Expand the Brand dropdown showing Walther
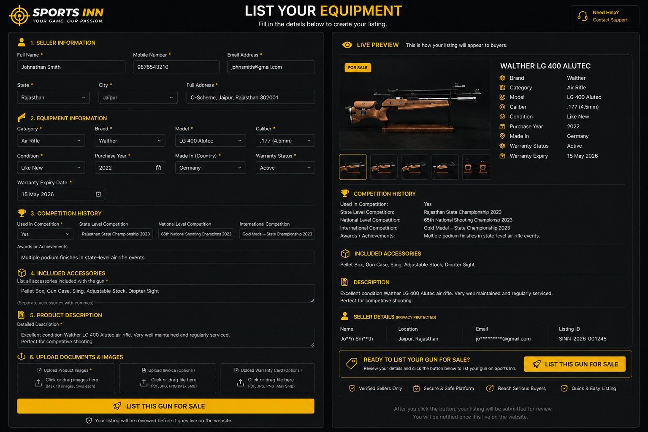648x432 pixels. click(130, 140)
